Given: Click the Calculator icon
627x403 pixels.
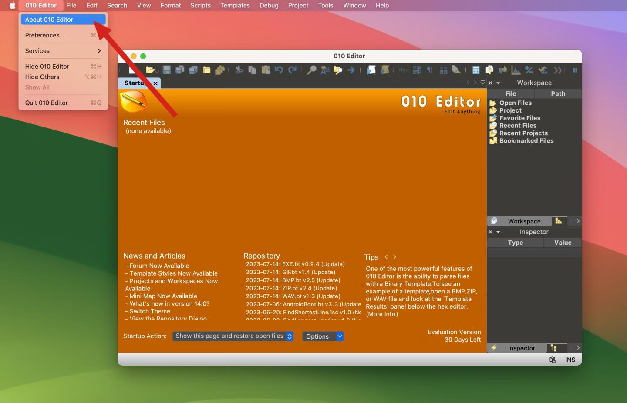Looking at the screenshot, I should point(476,70).
